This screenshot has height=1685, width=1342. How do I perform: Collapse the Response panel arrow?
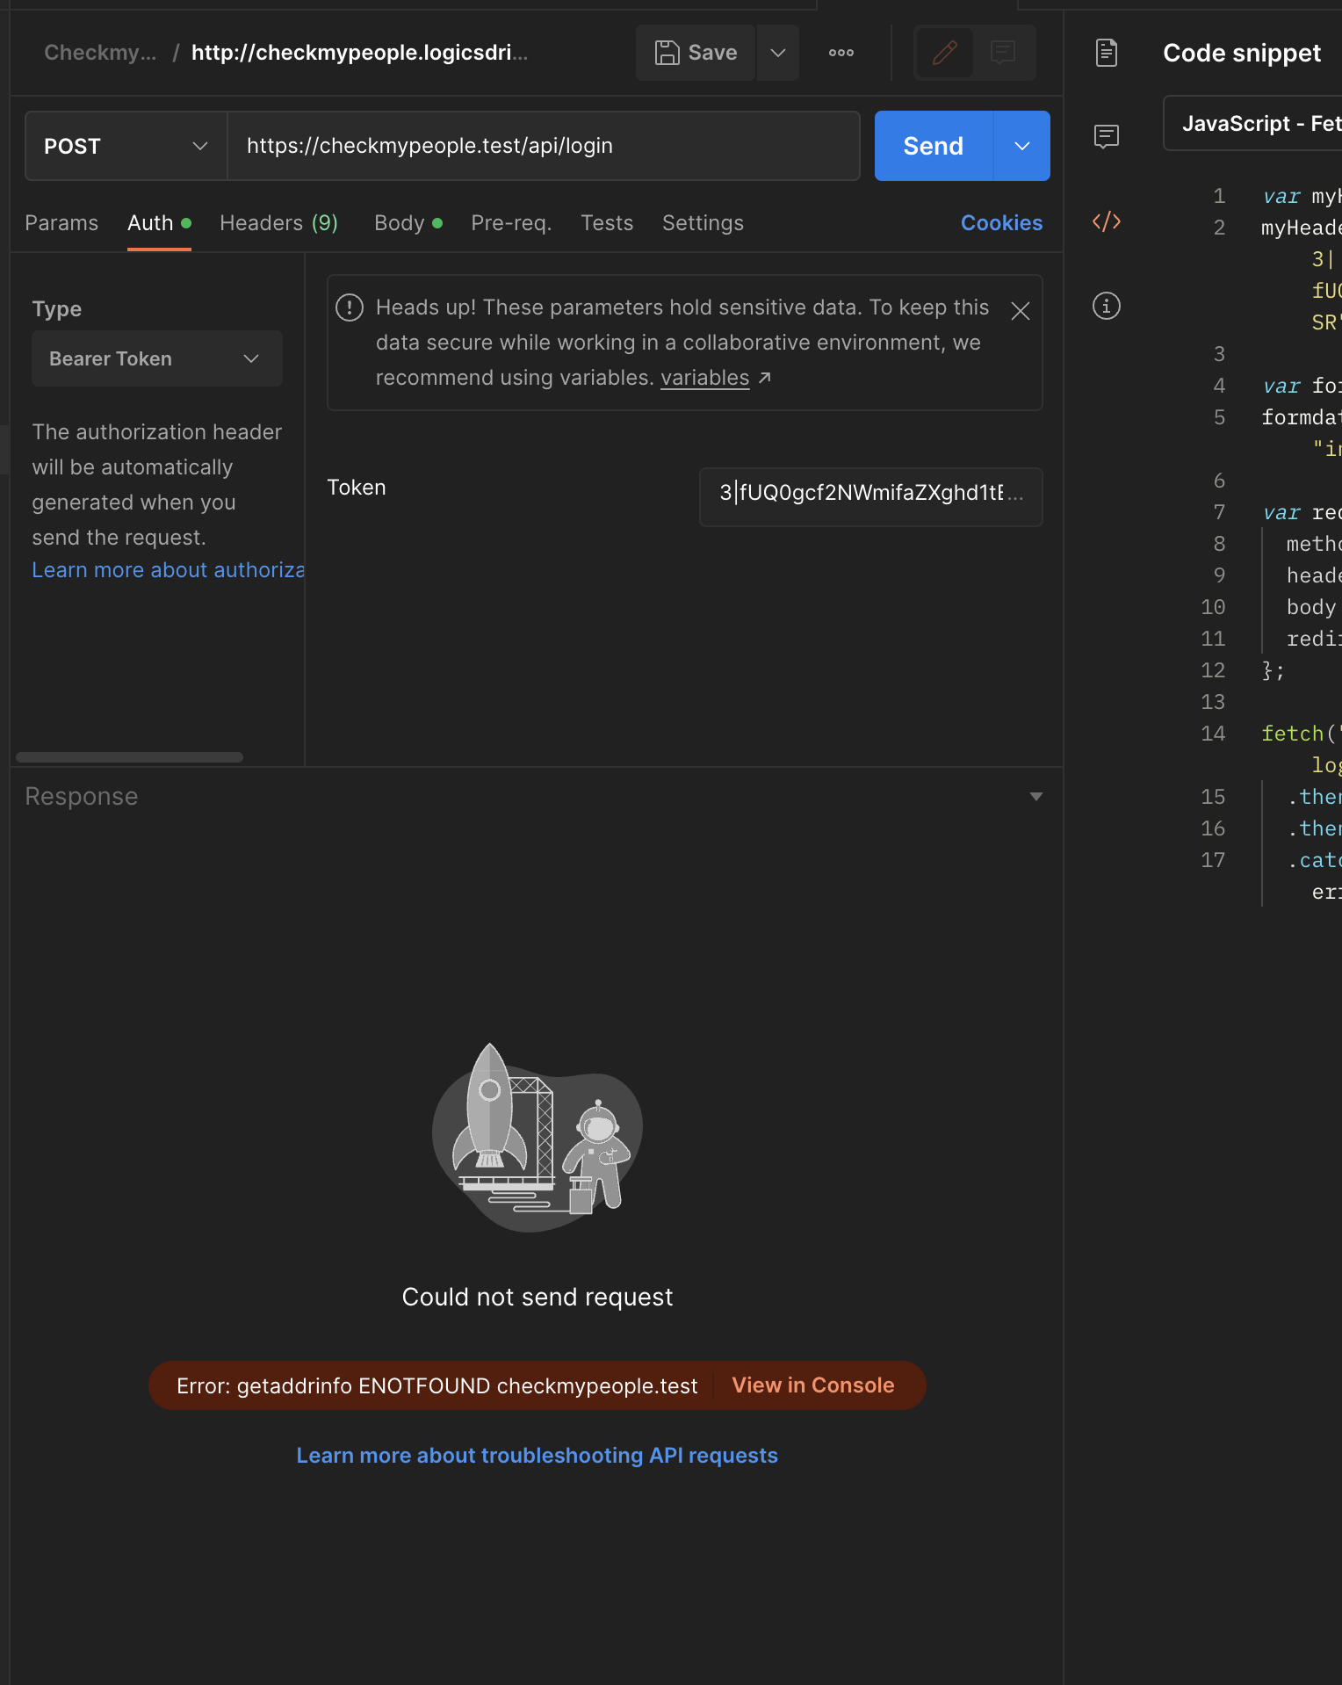pos(1035,797)
